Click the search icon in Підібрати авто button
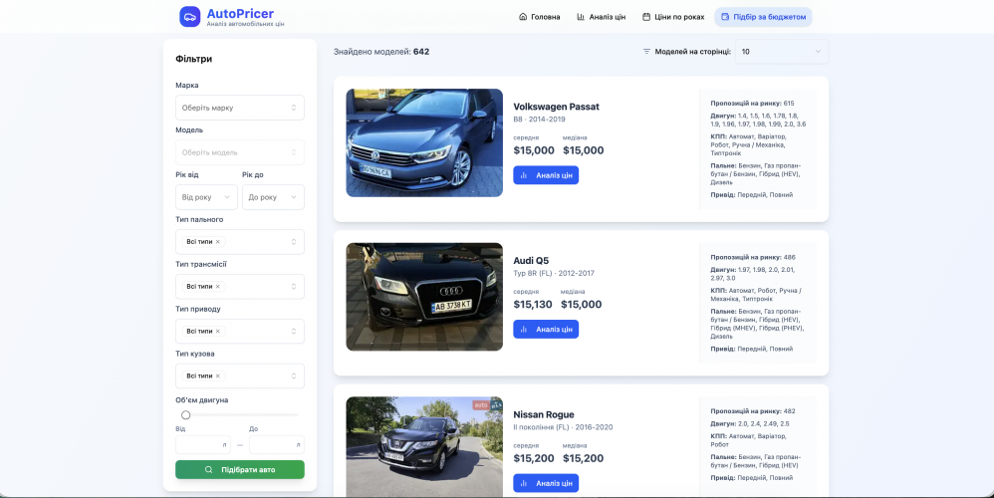The width and height of the screenshot is (994, 498). [208, 469]
